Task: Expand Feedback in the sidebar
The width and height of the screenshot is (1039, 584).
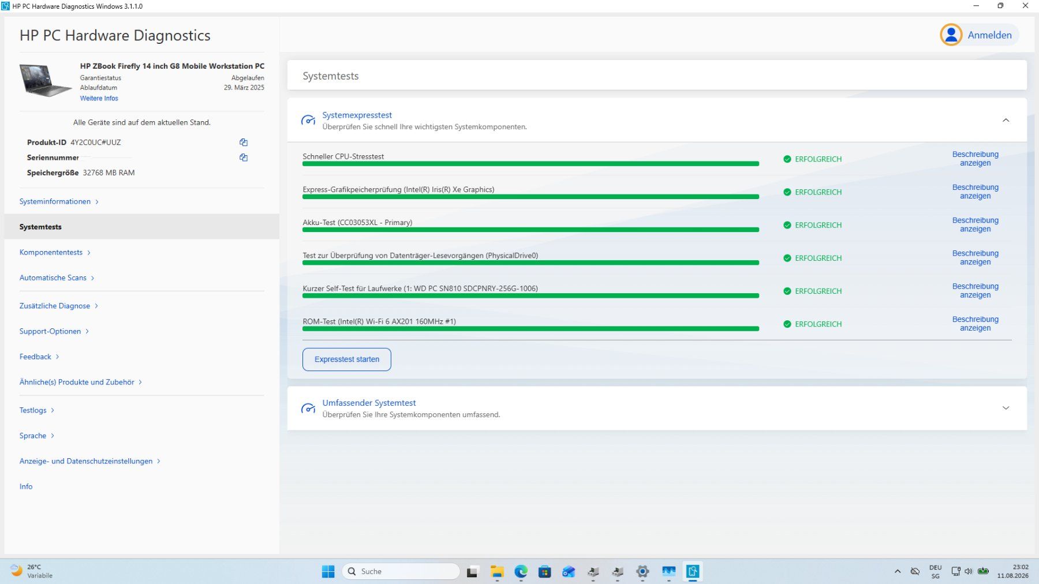Action: point(39,357)
